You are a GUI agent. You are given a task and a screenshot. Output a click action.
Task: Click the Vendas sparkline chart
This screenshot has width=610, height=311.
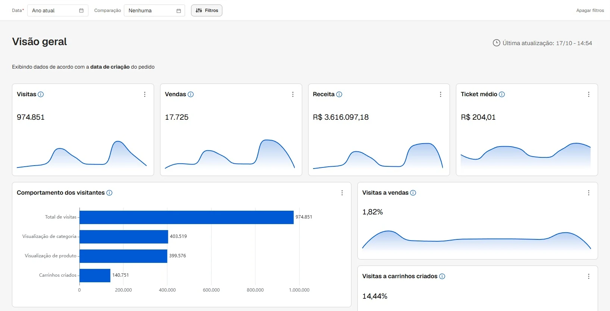pyautogui.click(x=230, y=154)
